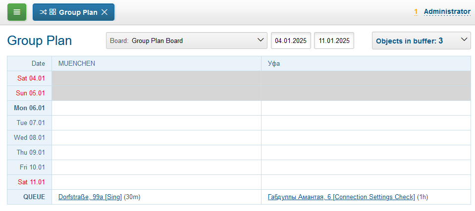The width and height of the screenshot is (475, 211).
Task: Select the Уфа column header
Action: (273, 63)
